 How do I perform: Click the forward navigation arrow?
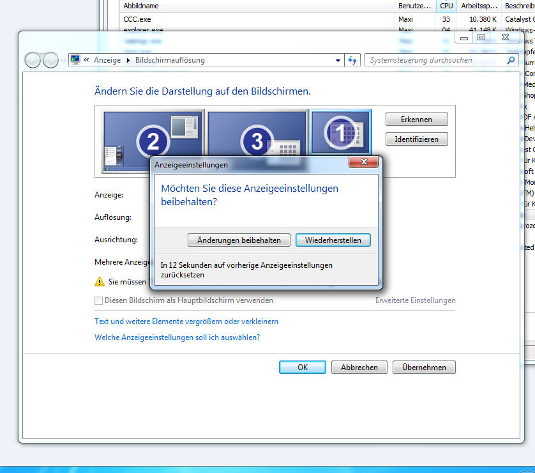tap(50, 61)
